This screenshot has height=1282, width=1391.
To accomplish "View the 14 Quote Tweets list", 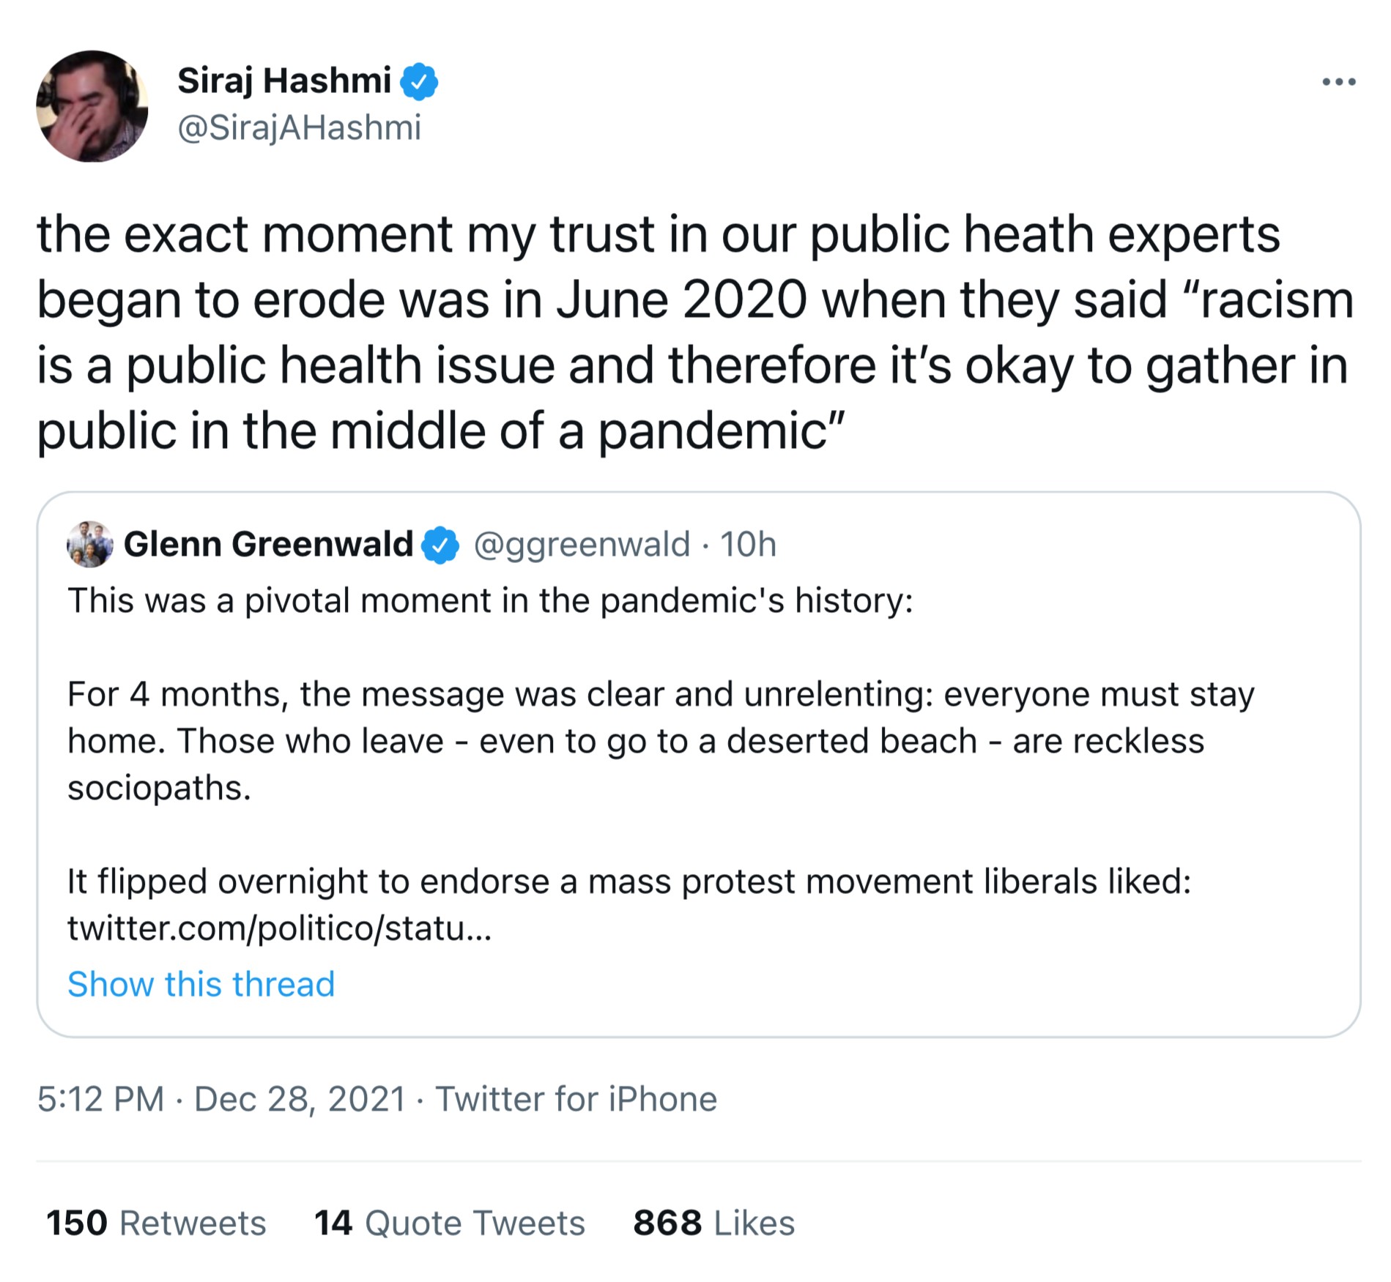I will pos(450,1223).
